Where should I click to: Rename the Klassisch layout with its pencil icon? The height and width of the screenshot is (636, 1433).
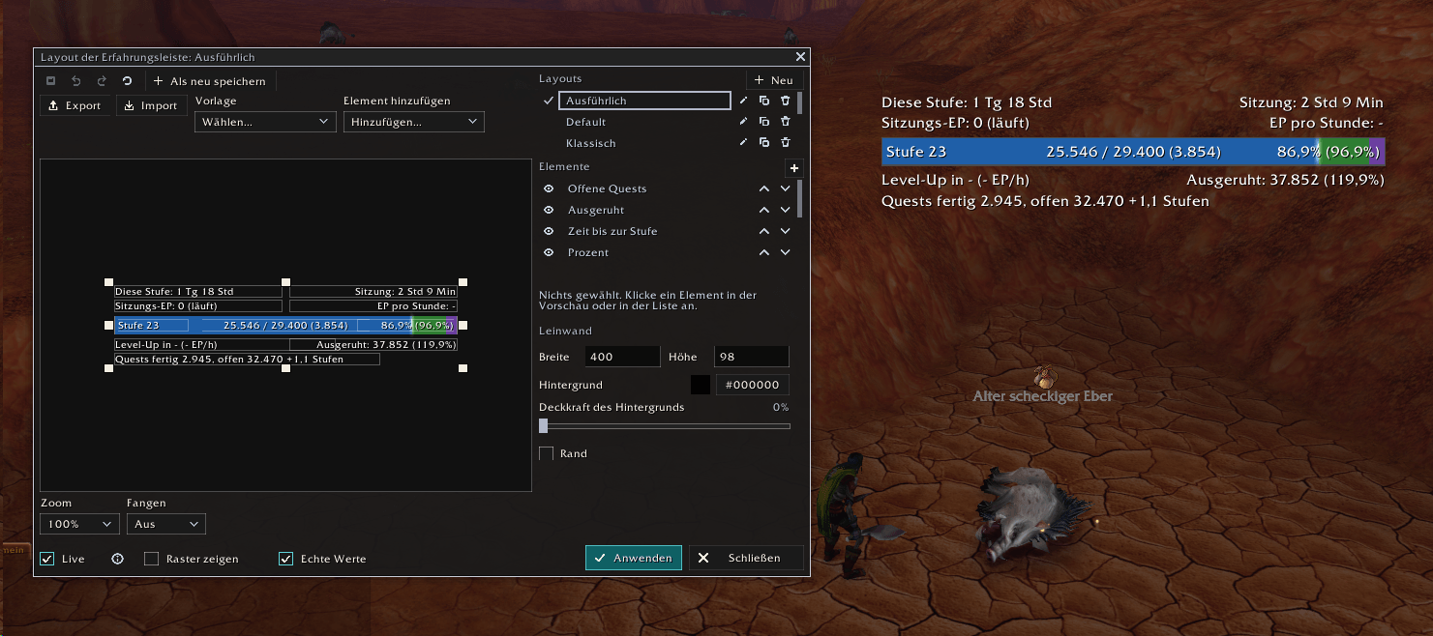pos(743,143)
